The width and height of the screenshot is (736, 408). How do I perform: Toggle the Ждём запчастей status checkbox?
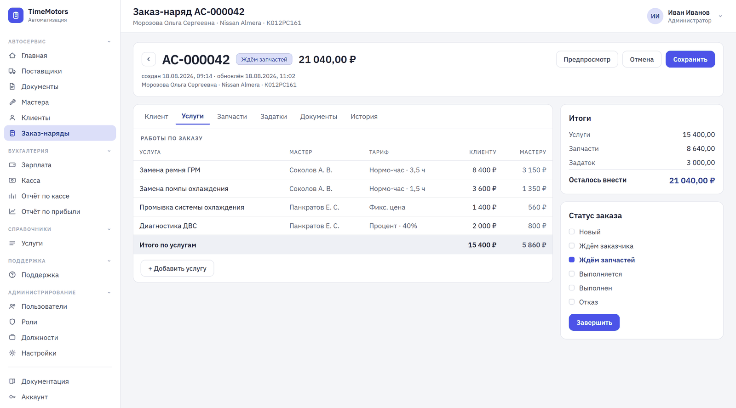572,260
